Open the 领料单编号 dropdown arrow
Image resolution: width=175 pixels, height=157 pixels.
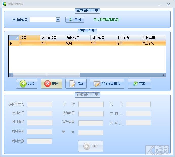(x=58, y=20)
